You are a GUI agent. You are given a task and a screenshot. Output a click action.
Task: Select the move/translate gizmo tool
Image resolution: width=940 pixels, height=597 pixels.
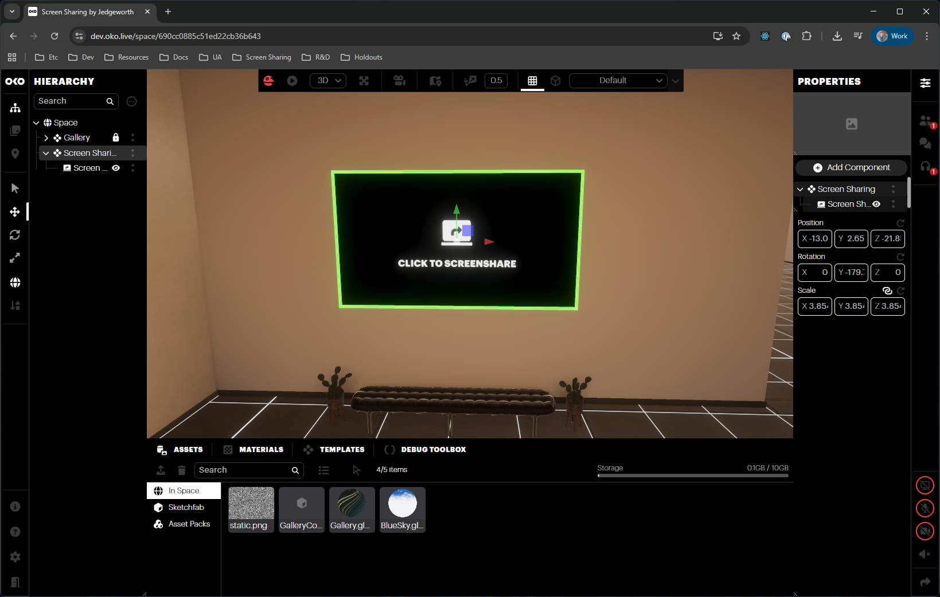coord(15,212)
